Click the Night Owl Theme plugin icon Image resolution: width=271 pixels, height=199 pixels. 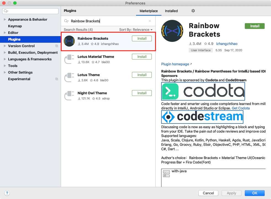tap(69, 95)
